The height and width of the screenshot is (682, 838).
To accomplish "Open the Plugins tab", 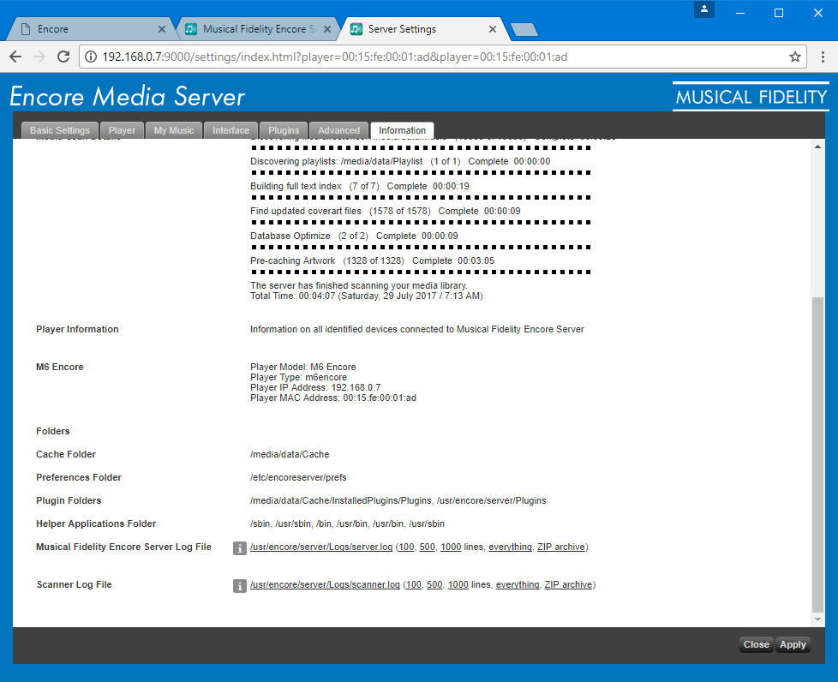I will (284, 130).
